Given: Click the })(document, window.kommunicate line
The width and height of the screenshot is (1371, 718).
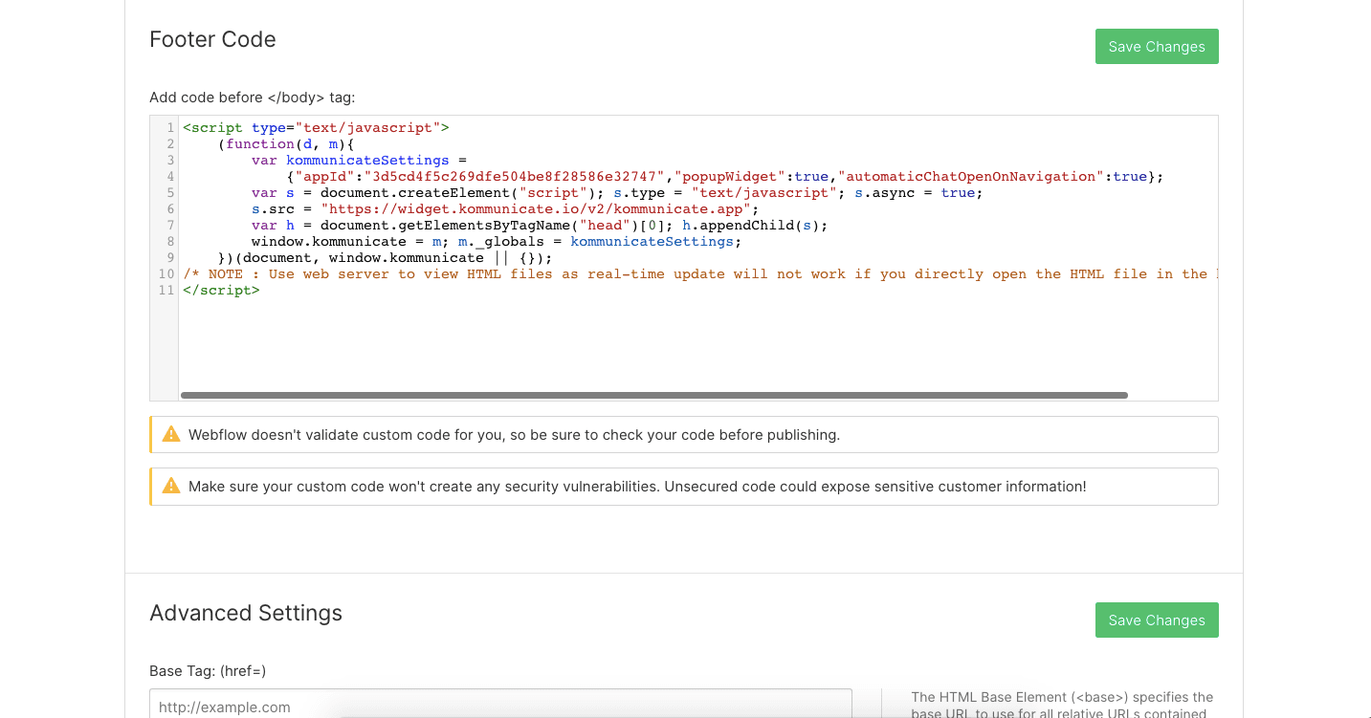Looking at the screenshot, I should coord(385,257).
